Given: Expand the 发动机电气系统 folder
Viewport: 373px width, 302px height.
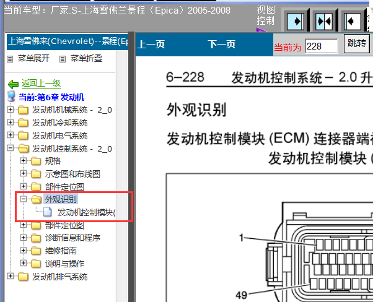Looking at the screenshot, I should point(11,135).
